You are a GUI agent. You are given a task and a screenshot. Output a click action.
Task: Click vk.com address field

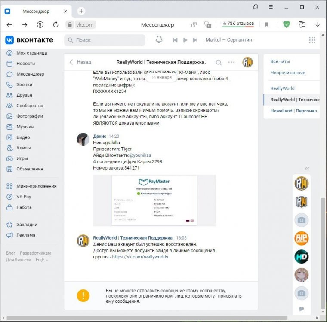85,25
